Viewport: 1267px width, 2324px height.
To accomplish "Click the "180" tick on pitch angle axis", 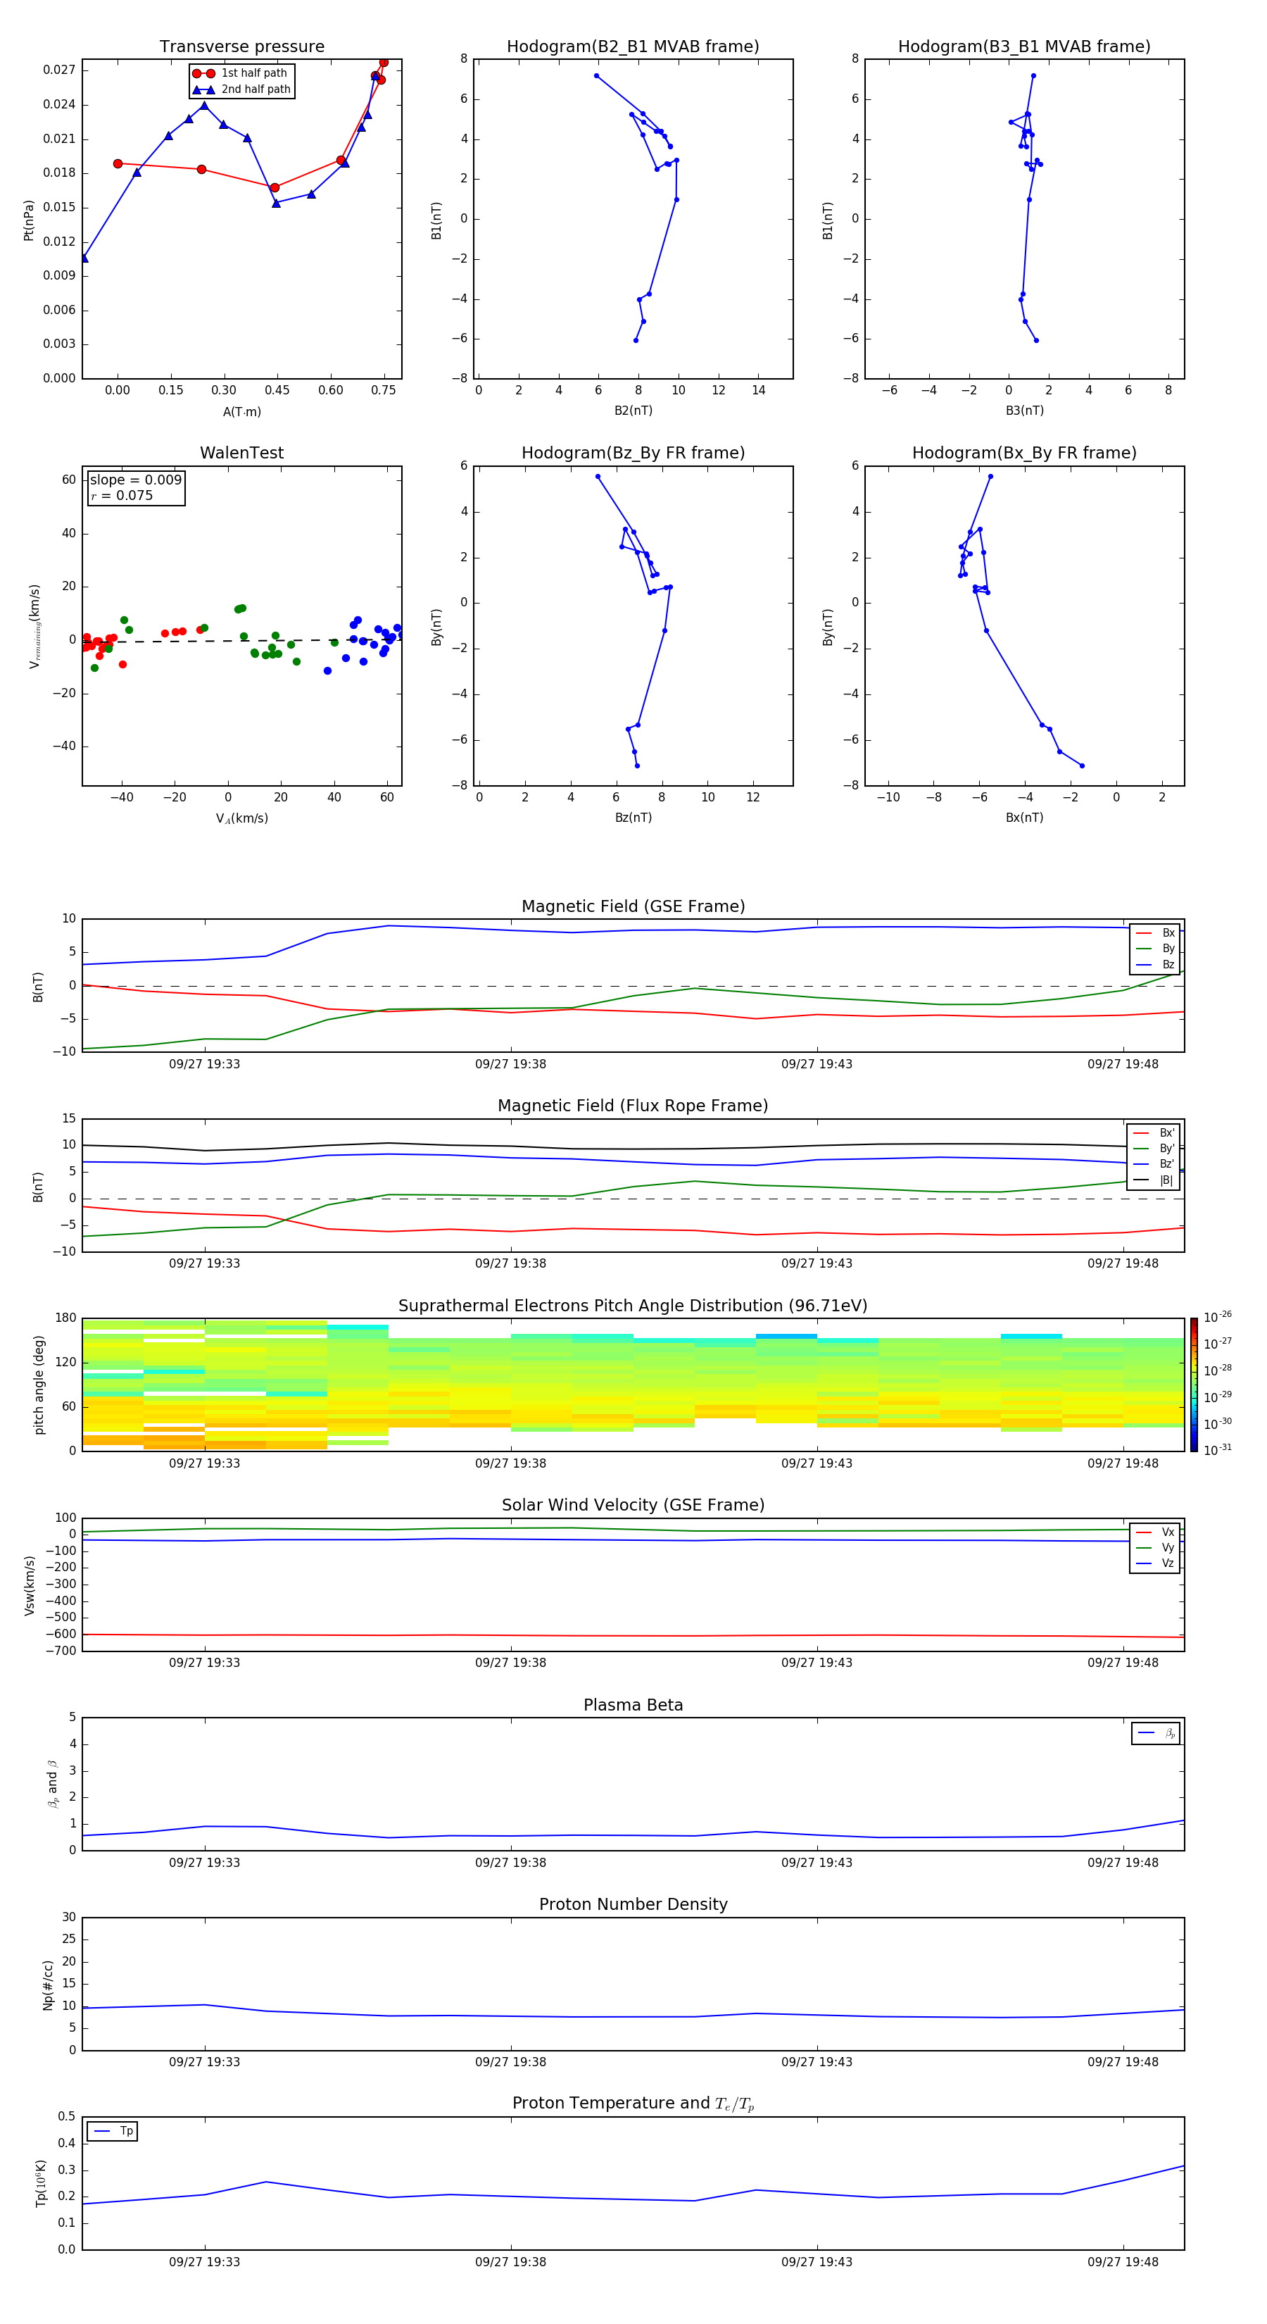I will (x=66, y=1318).
